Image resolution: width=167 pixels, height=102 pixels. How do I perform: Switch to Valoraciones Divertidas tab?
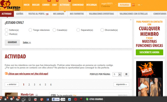click(101, 14)
